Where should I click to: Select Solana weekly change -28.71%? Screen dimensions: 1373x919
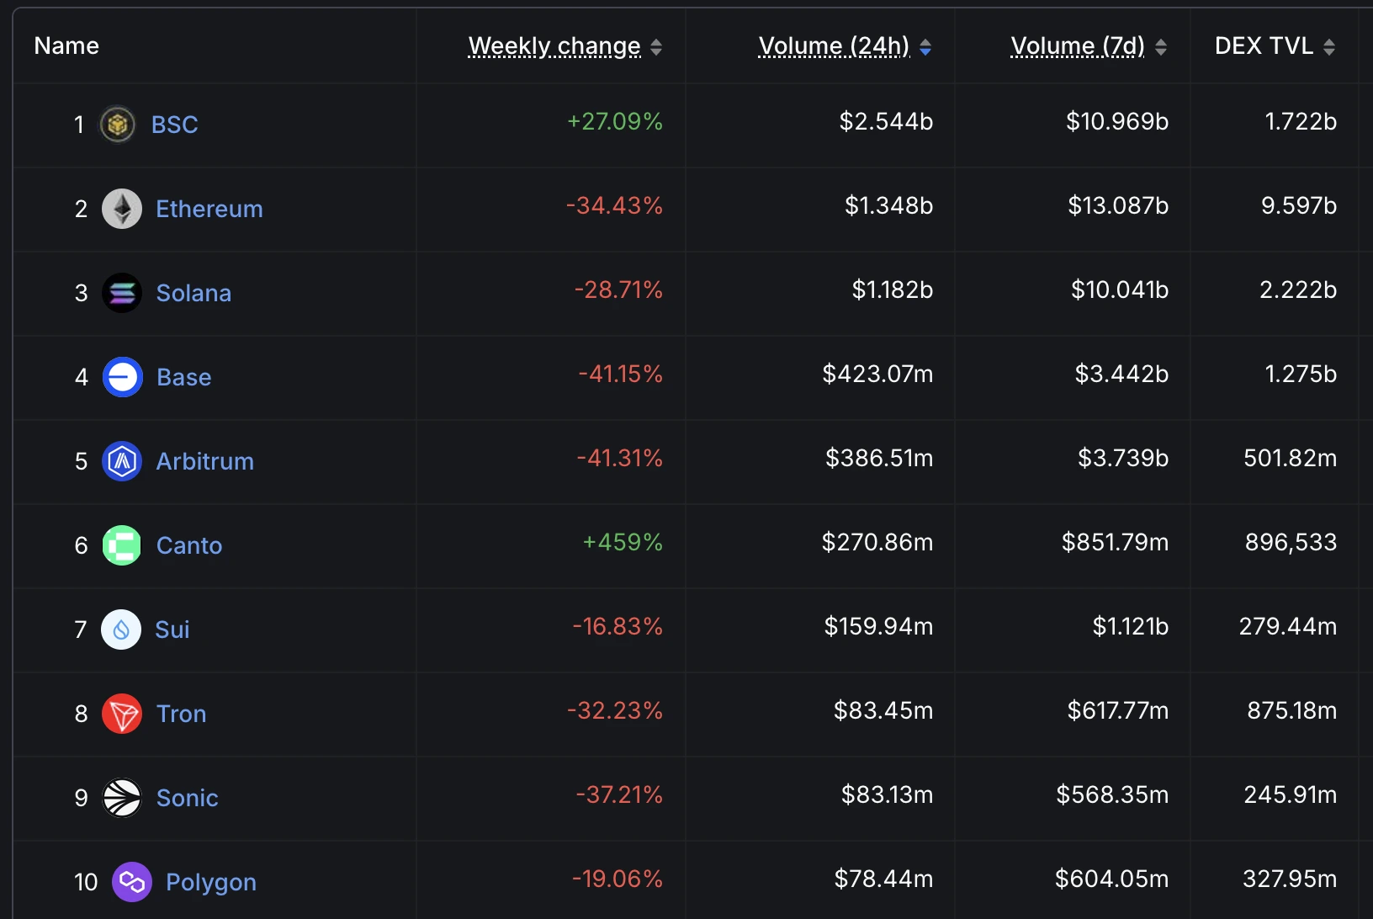coord(618,290)
